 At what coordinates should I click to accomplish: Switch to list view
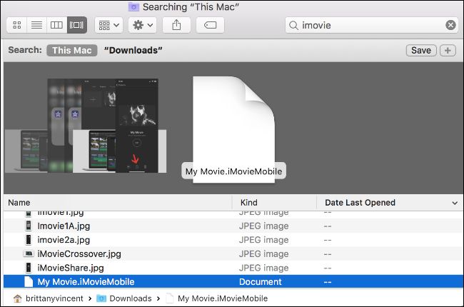click(x=36, y=25)
